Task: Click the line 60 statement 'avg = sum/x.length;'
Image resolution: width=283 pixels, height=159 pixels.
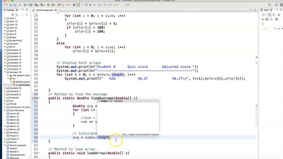Action: click(92, 137)
